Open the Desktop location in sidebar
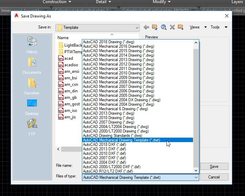 point(32,107)
